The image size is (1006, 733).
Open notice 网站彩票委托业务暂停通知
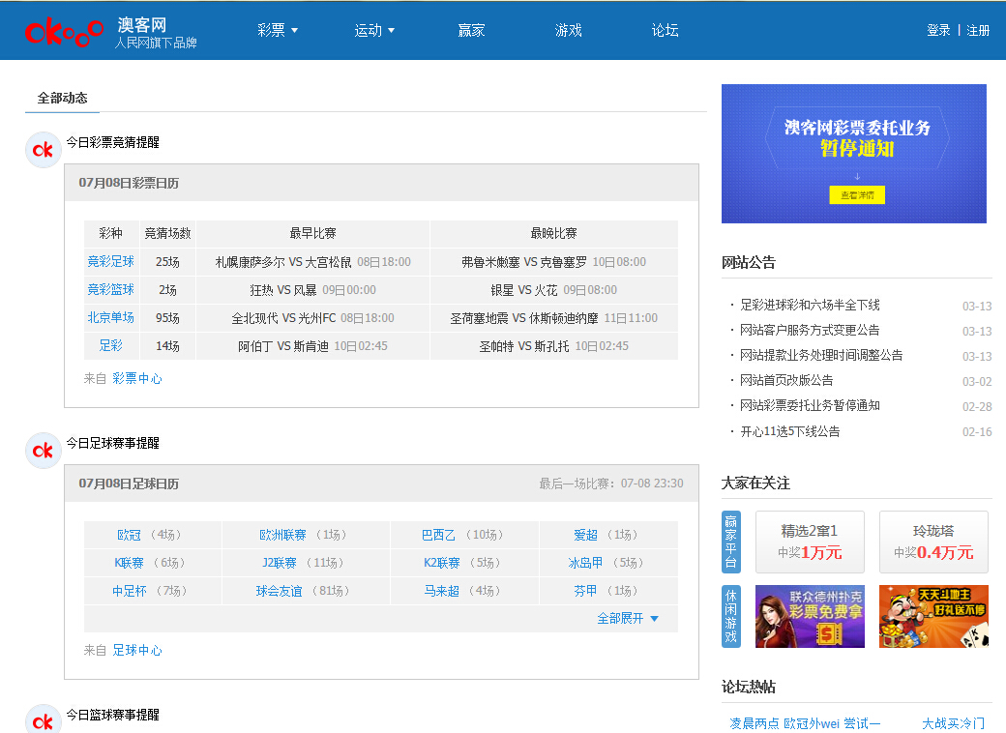pyautogui.click(x=810, y=405)
